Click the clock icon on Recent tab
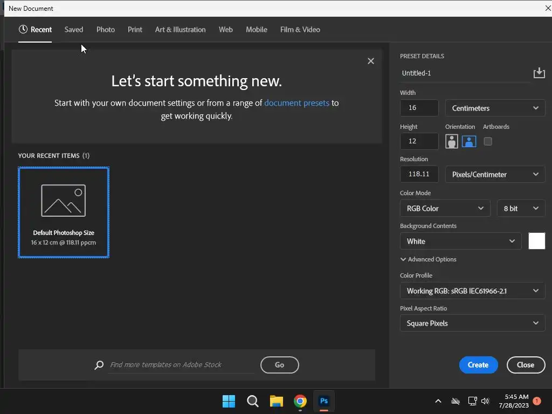This screenshot has width=552, height=414. (x=23, y=29)
